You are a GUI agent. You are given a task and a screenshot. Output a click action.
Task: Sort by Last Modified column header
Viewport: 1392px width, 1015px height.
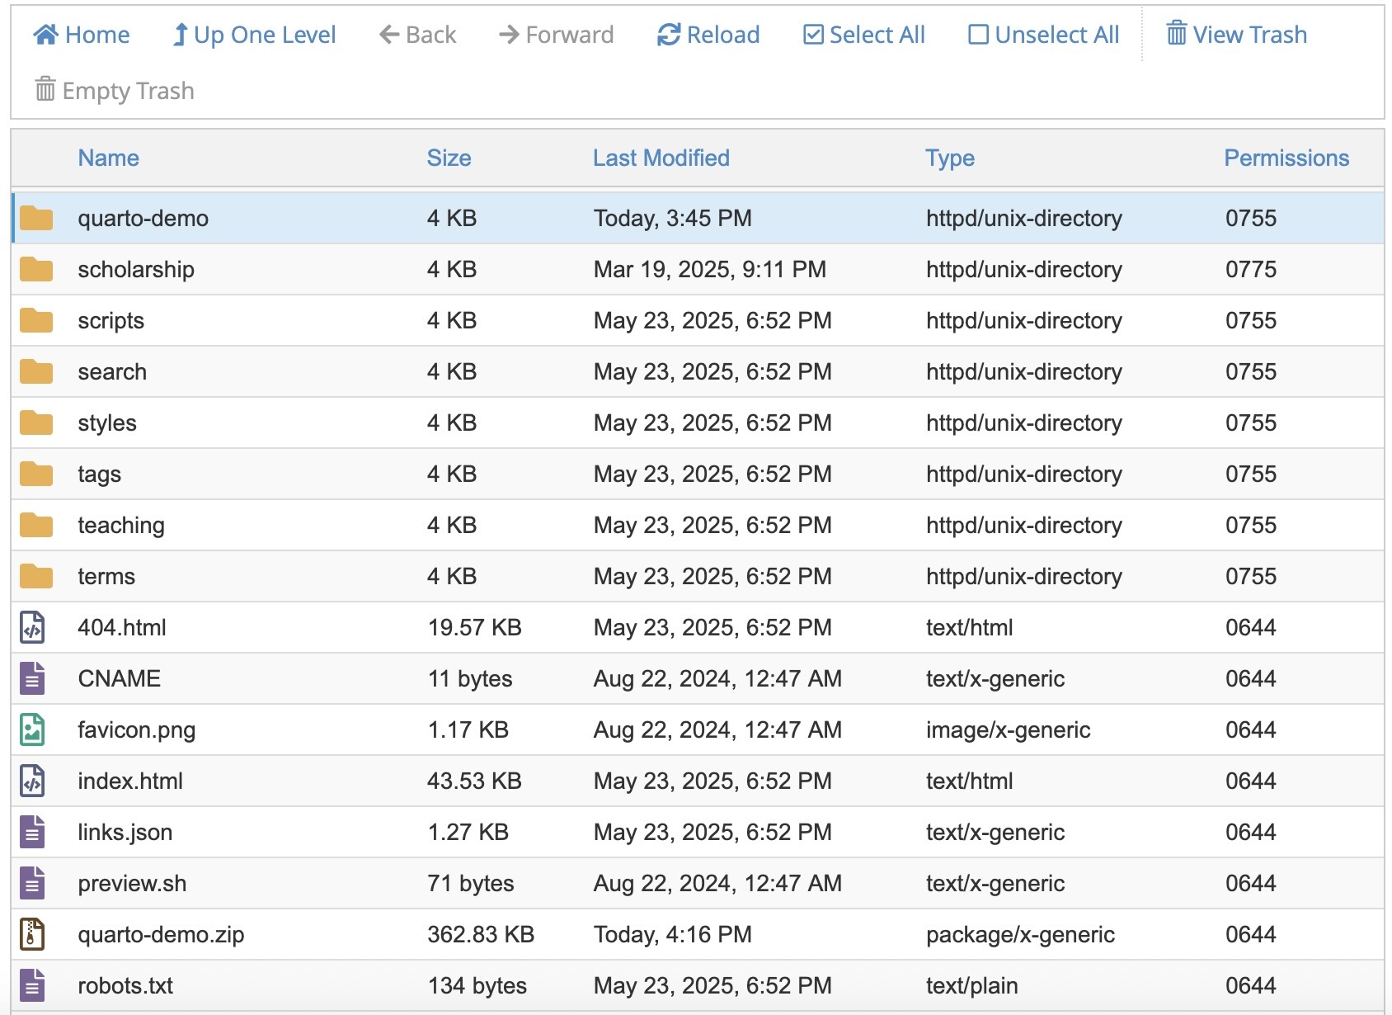pos(661,158)
